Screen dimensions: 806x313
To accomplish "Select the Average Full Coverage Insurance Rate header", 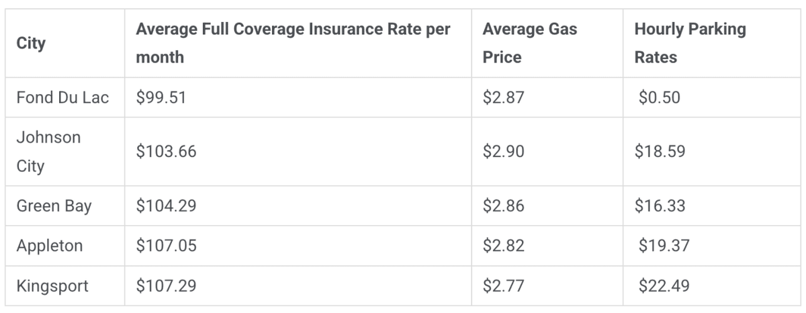I will (x=293, y=44).
